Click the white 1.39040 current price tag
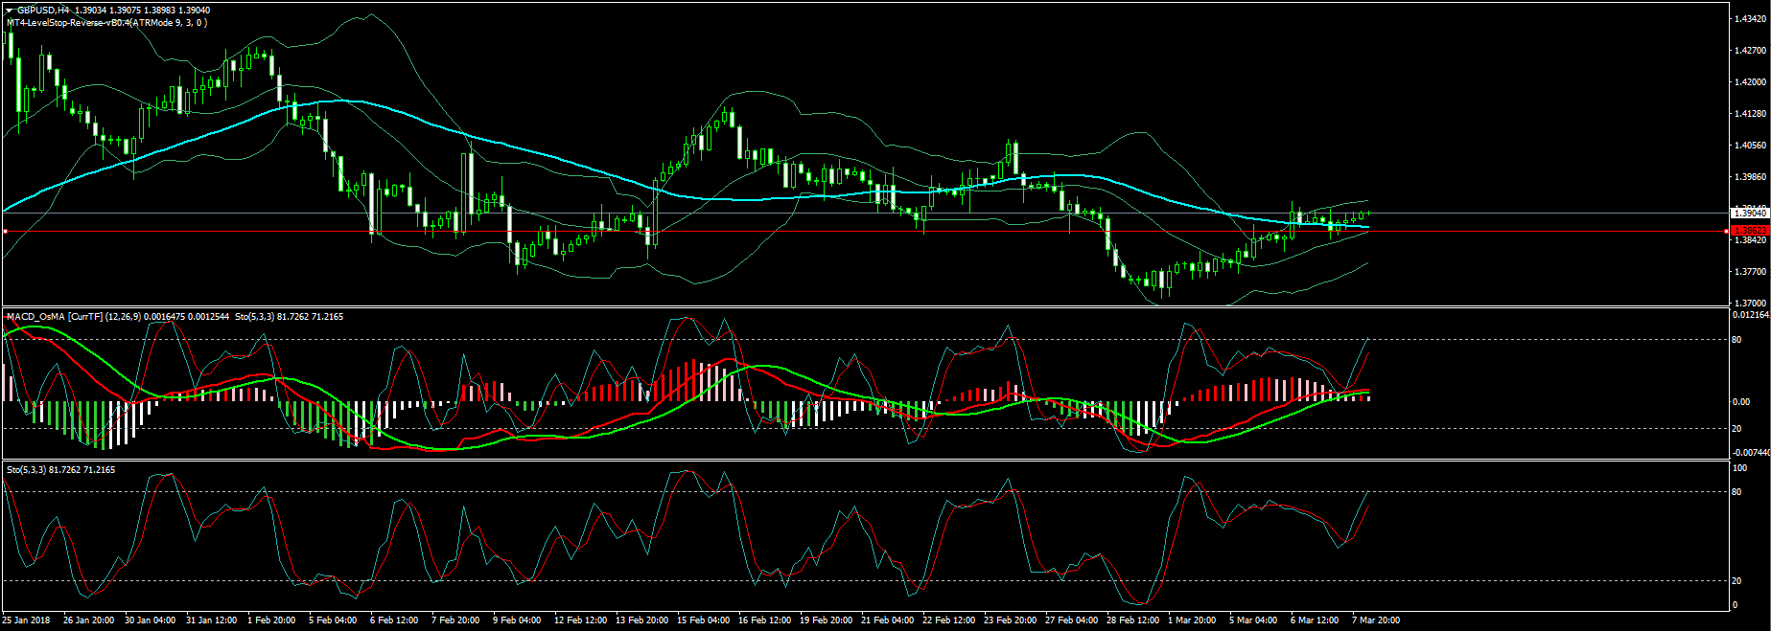Viewport: 1771px width, 631px height. click(x=1750, y=213)
